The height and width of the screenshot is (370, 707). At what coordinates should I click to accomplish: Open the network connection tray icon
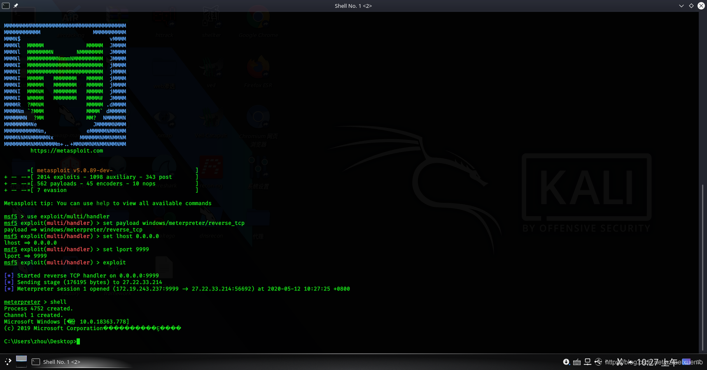click(588, 362)
